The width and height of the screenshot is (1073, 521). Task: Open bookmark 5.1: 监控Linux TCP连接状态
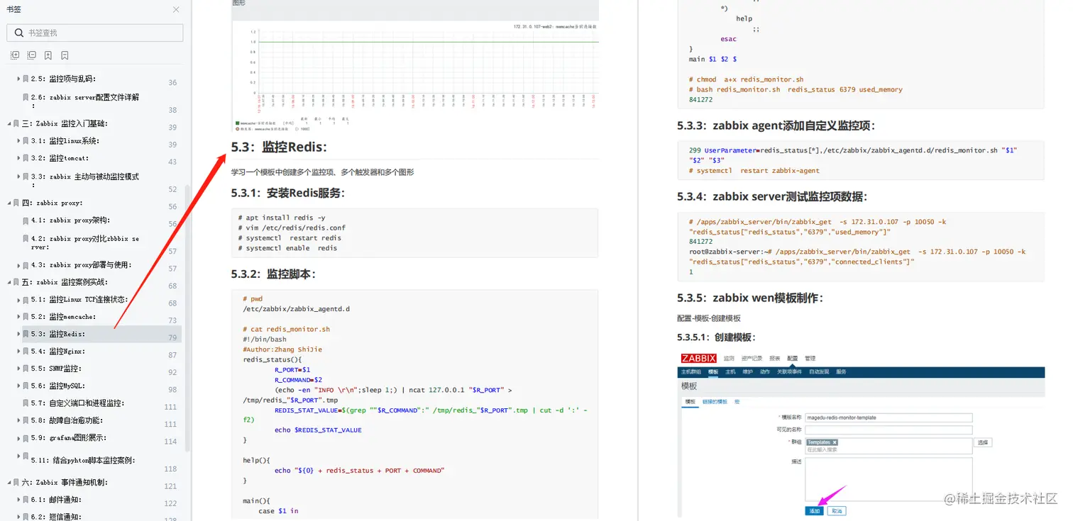coord(79,300)
